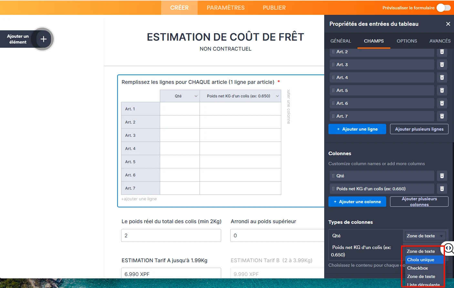Screen dimensions: 454x288
Task: Delete the Qté column with its trash icon
Action: click(x=442, y=176)
